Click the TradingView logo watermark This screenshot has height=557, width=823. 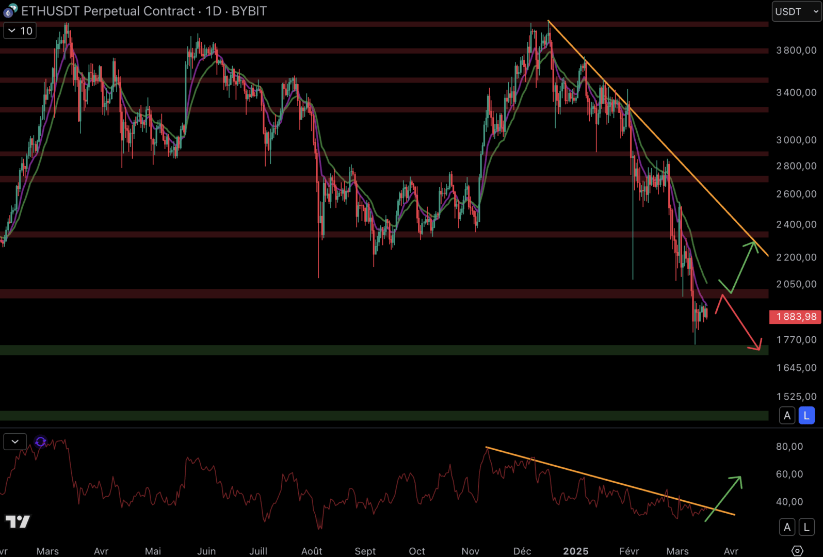(x=18, y=521)
